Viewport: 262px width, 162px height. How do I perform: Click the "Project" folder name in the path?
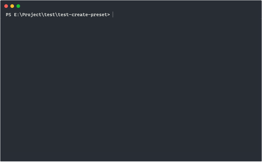tap(32, 15)
